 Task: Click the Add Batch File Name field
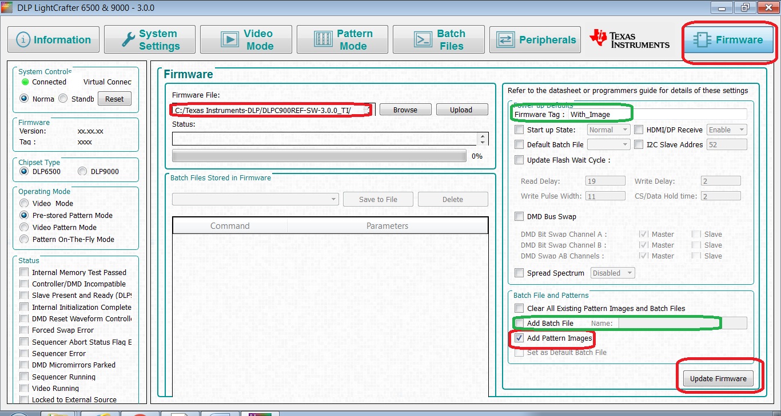tap(683, 323)
